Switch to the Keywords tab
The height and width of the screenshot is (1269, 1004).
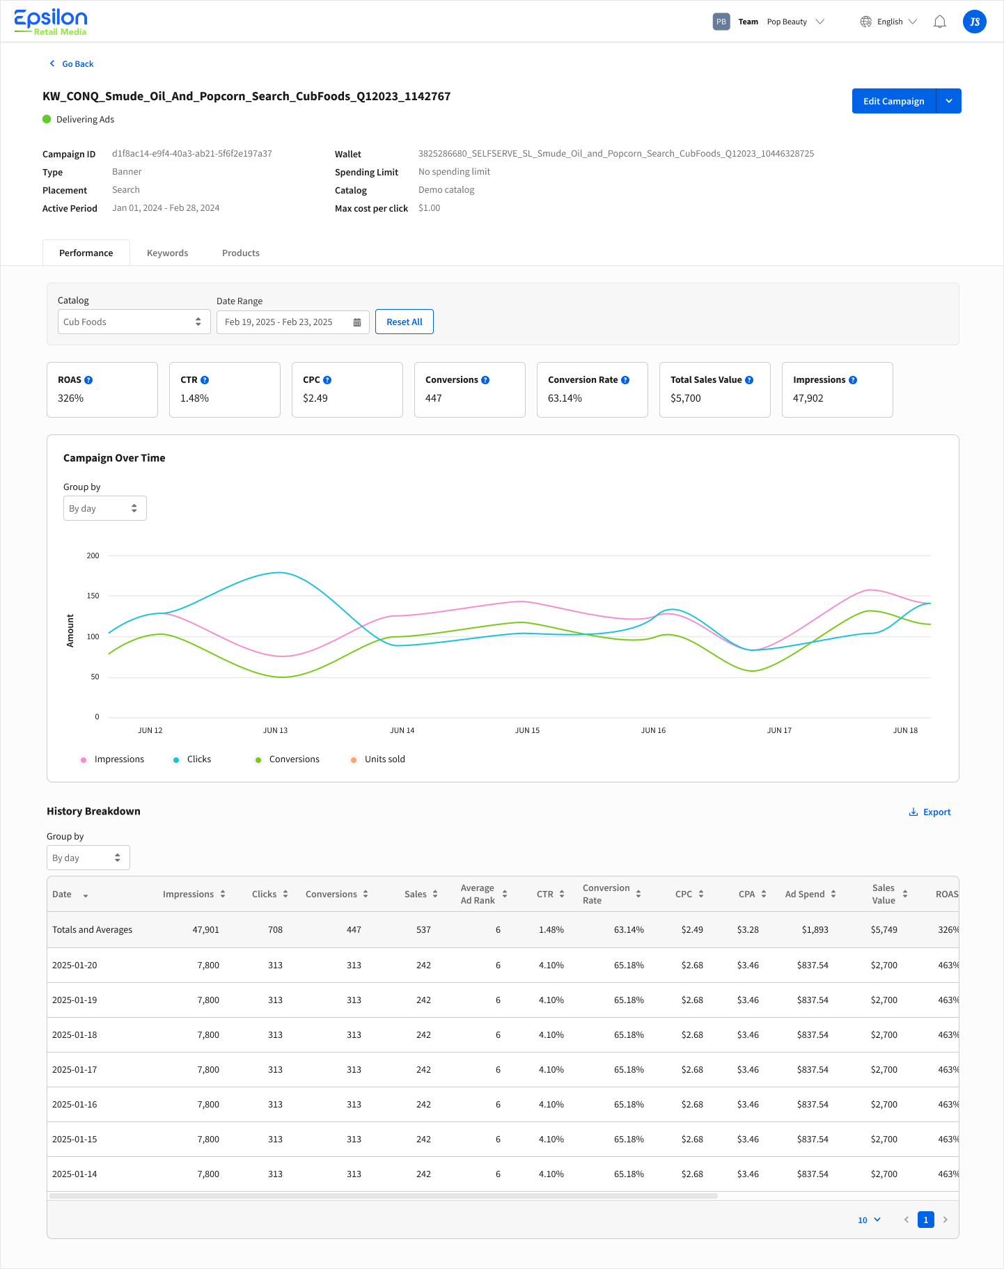(x=168, y=253)
